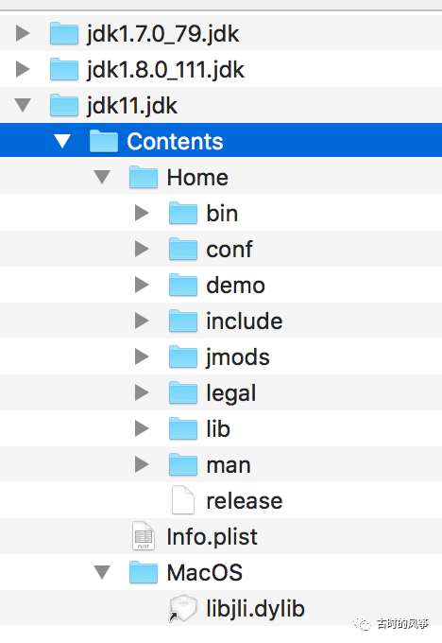Expand the bin folder triangle
The width and height of the screenshot is (442, 643).
coord(142,214)
